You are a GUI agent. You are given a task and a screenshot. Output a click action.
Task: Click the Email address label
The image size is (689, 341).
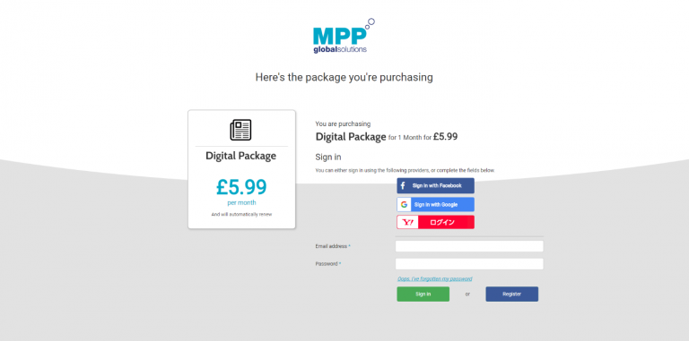333,246
